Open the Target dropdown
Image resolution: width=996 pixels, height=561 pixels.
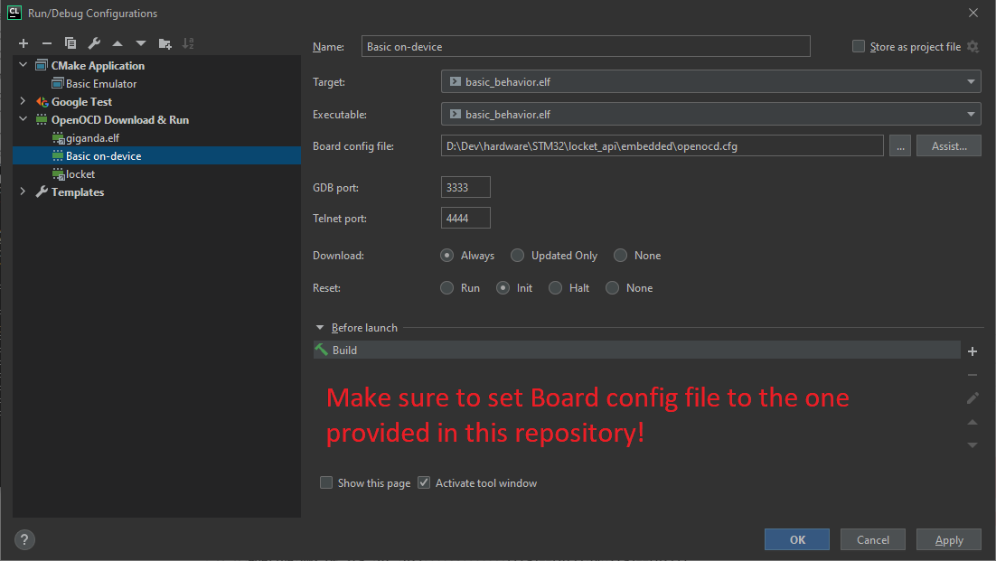710,82
